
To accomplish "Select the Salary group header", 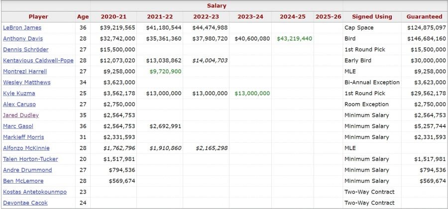I will coord(217,5).
